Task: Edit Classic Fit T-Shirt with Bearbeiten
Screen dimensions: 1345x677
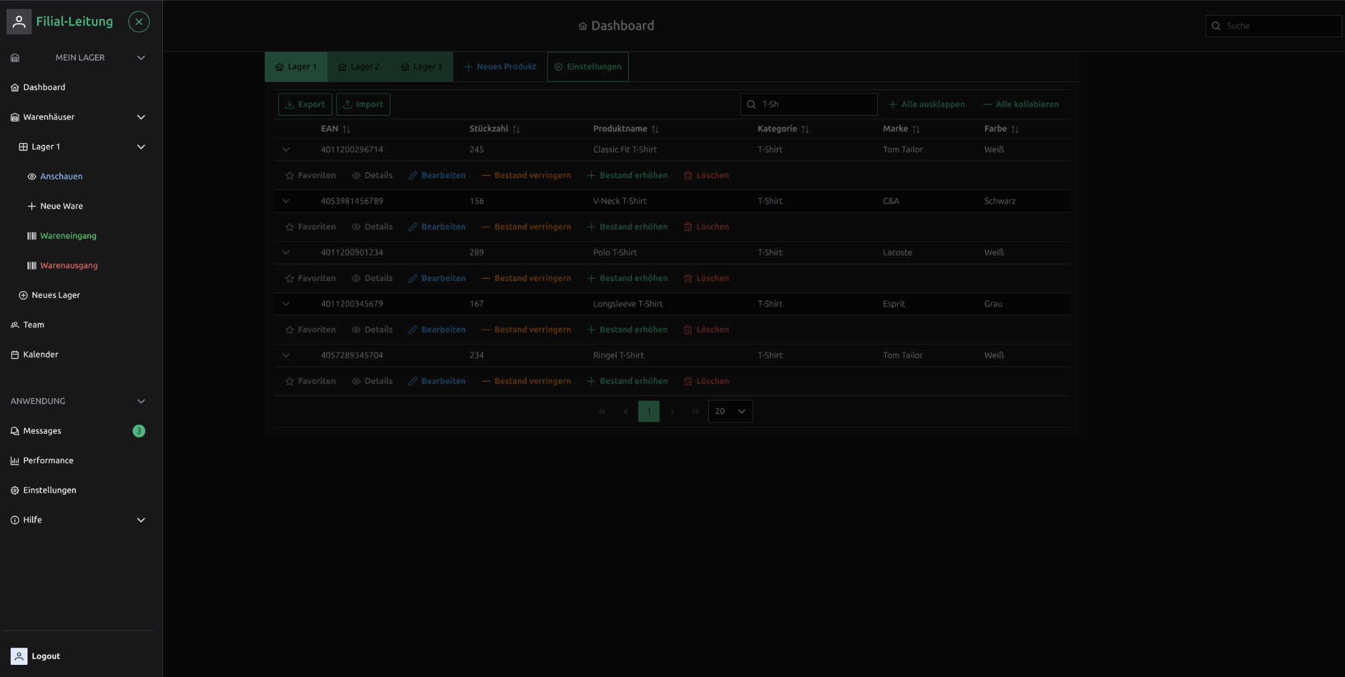Action: coord(436,175)
